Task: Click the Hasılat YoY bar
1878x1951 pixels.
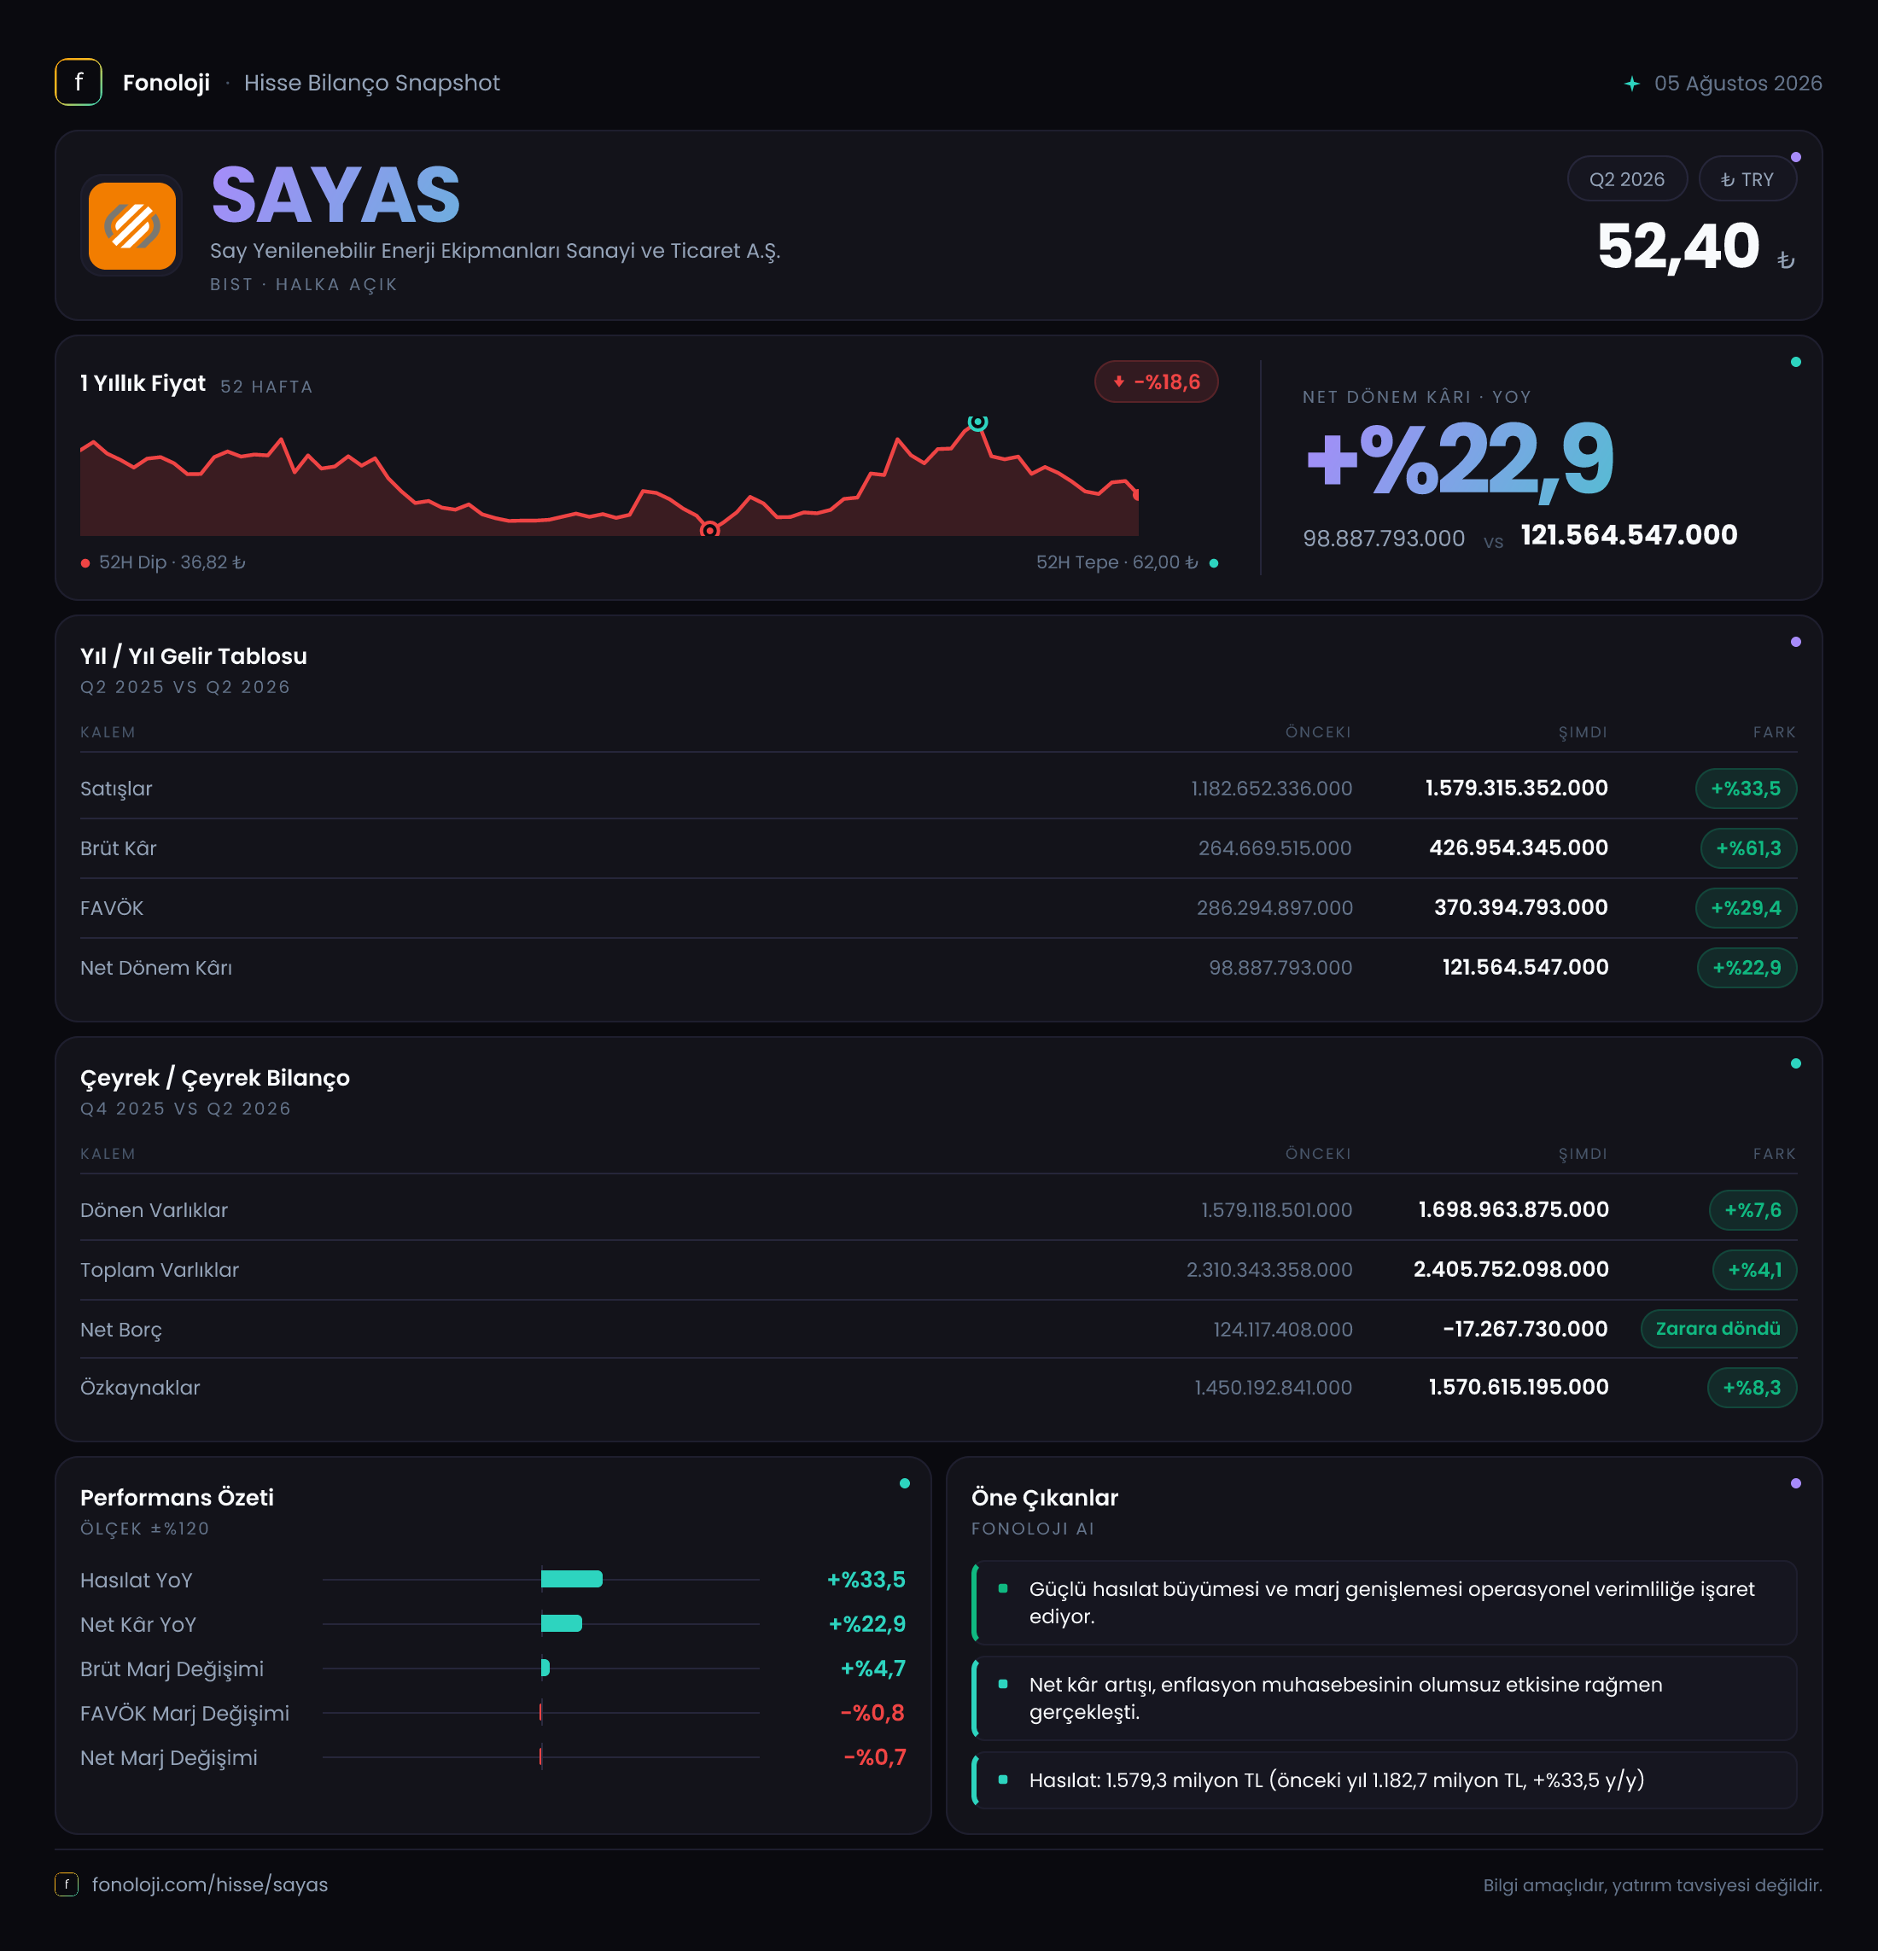Action: (570, 1579)
